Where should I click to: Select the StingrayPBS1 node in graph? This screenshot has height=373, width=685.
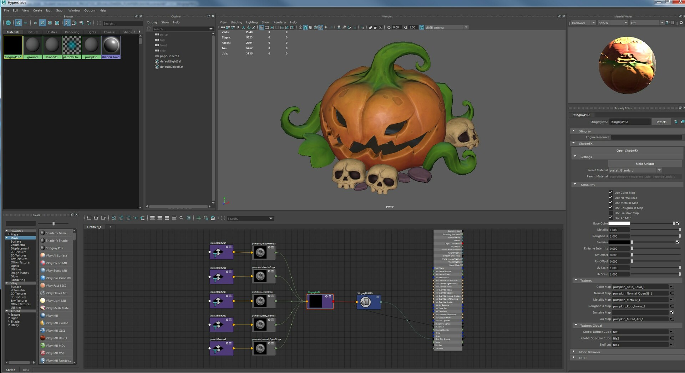(320, 301)
